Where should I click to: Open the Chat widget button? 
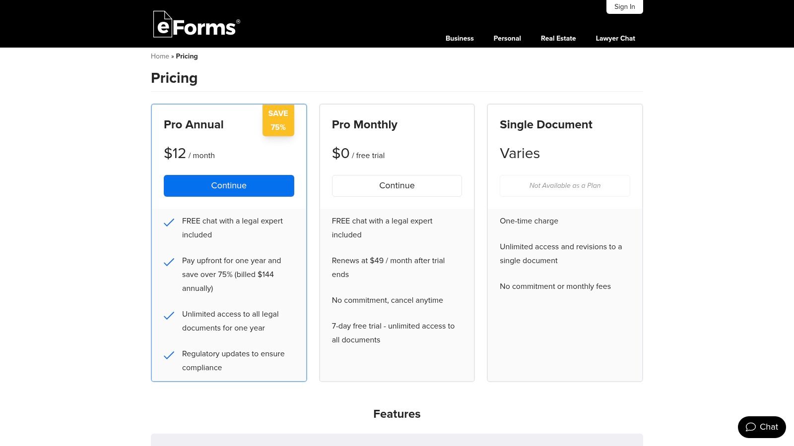tap(762, 427)
